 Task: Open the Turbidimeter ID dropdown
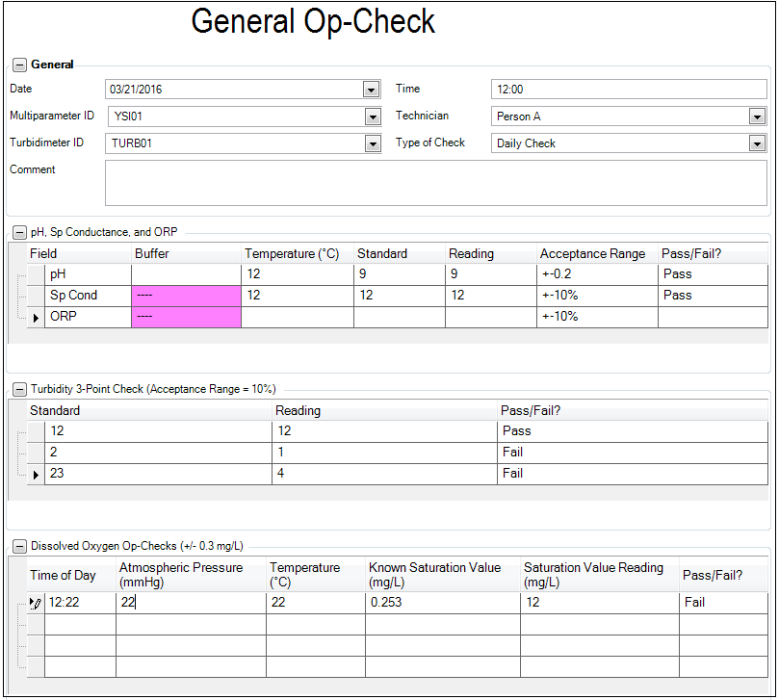pyautogui.click(x=371, y=143)
